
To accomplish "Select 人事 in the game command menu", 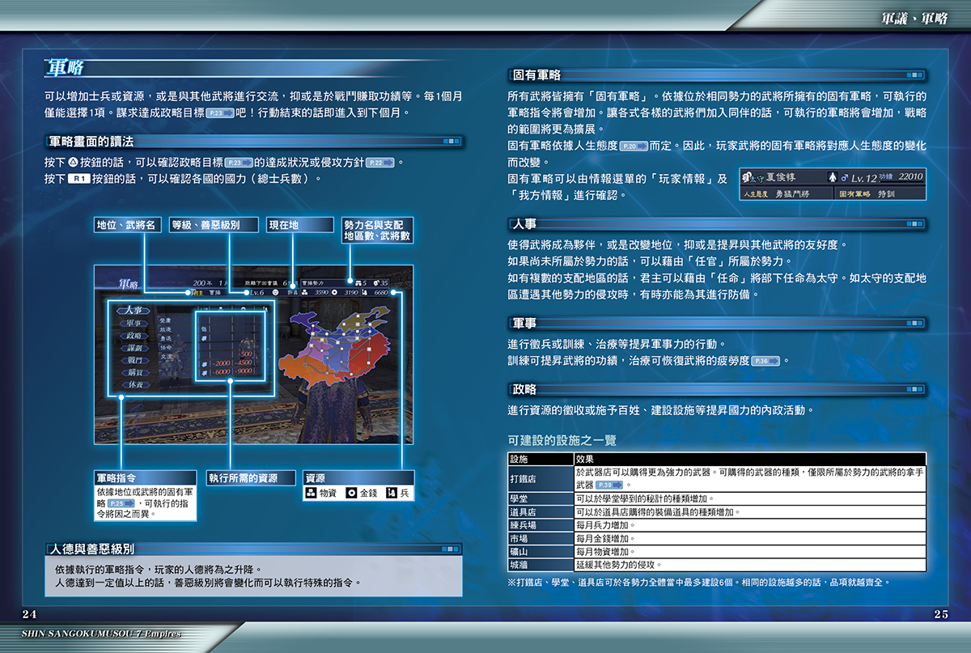I will coord(133,311).
